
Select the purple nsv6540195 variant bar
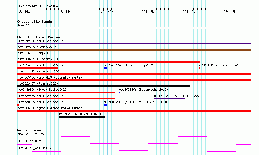134,44
